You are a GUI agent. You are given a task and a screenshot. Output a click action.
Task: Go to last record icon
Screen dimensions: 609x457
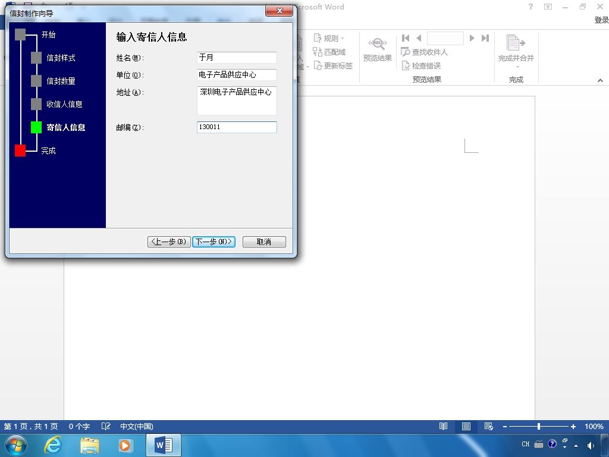pyautogui.click(x=485, y=38)
